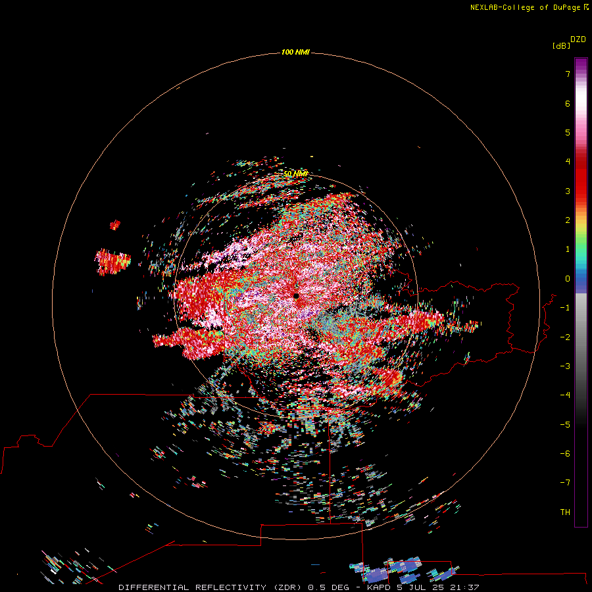This screenshot has height=592, width=592.
Task: Click the -5 value on the color scale
Action: click(x=565, y=425)
